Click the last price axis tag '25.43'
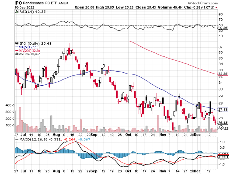The image size is (230, 174). tap(223, 123)
